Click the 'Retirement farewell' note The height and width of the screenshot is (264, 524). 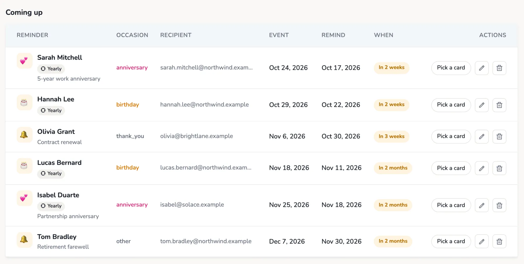point(63,247)
